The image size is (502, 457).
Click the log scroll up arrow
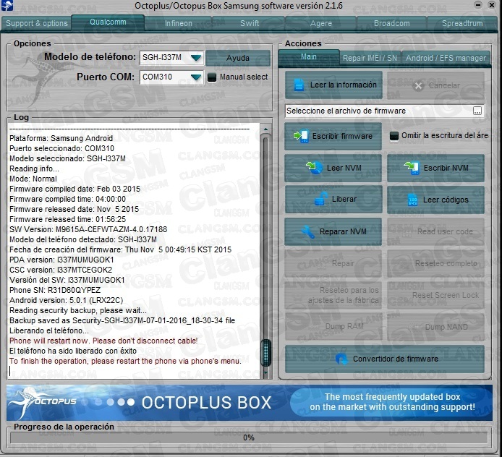click(265, 129)
